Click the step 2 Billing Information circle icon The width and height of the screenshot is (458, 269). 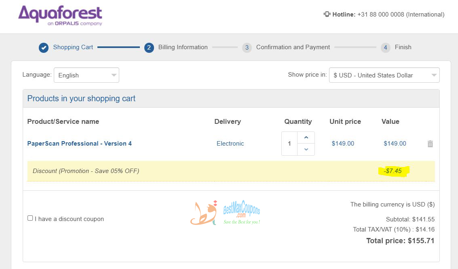tap(149, 47)
